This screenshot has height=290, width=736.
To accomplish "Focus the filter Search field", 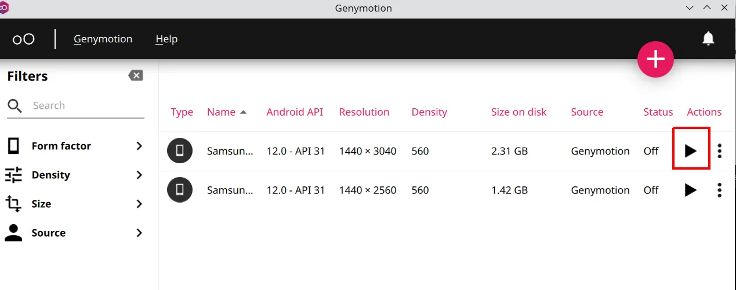I will [87, 105].
